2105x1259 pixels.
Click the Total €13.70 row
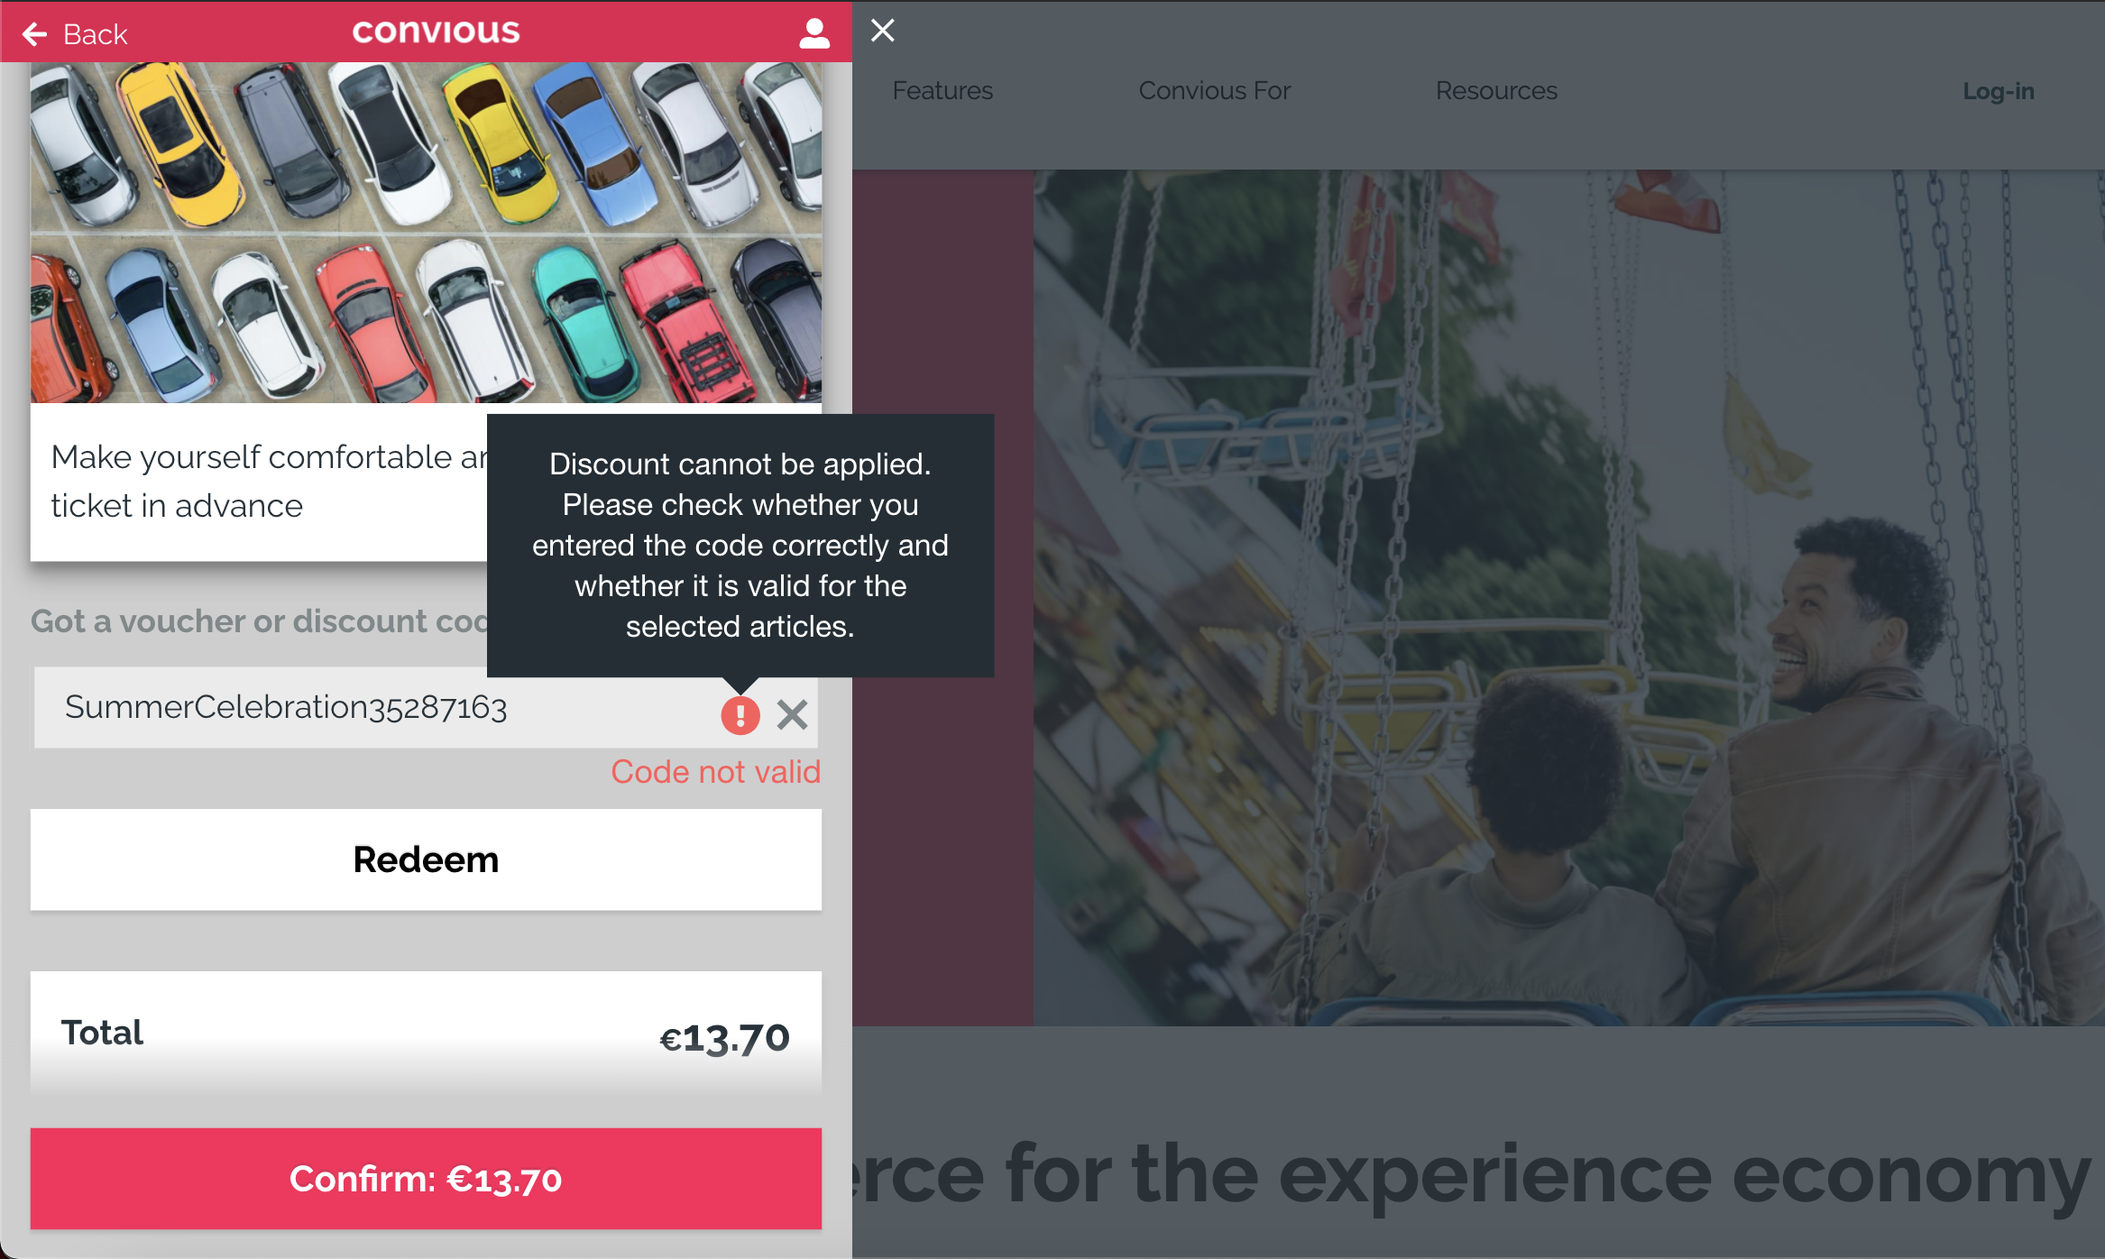point(426,1034)
